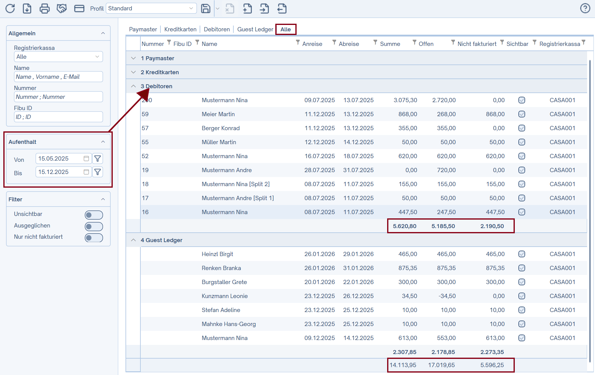This screenshot has width=595, height=375.
Task: Open the Profil Standard dropdown
Action: [x=151, y=9]
